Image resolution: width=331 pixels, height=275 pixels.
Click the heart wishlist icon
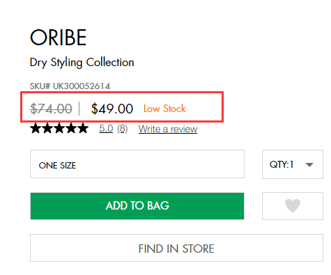coord(293,206)
